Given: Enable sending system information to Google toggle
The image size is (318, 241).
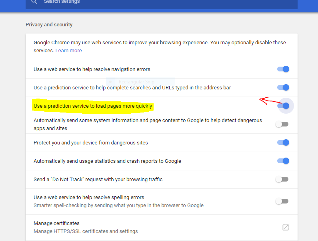Looking at the screenshot, I should click(x=282, y=124).
